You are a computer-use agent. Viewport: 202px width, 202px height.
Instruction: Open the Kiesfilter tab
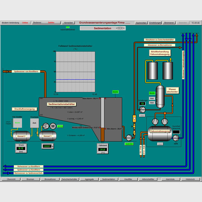coord(128,179)
